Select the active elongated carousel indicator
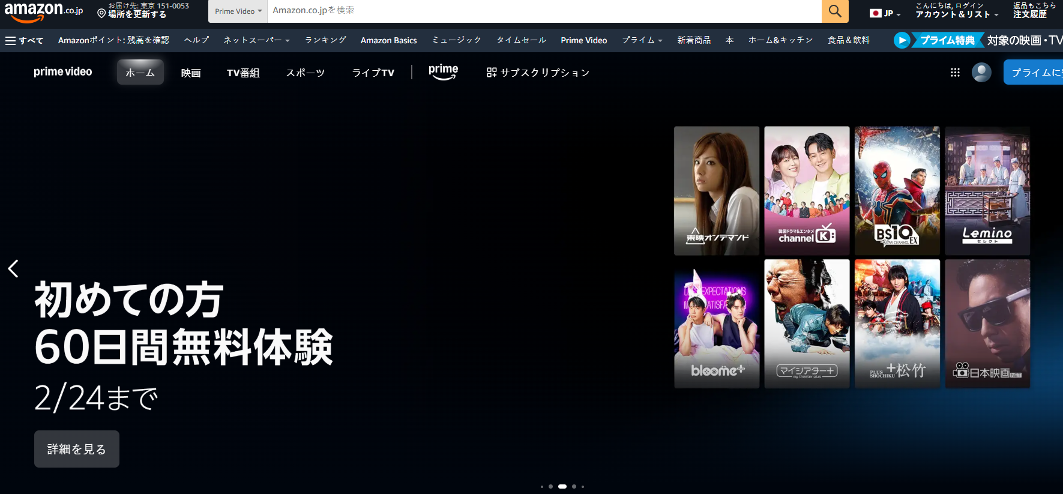The width and height of the screenshot is (1063, 494). (562, 486)
